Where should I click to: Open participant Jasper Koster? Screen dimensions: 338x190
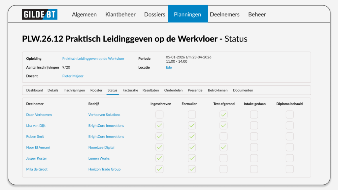[37, 158]
